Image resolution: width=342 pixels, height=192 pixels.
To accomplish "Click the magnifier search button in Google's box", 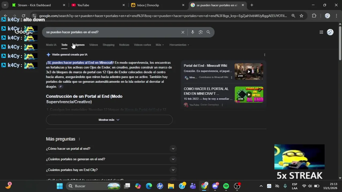I will (208, 32).
